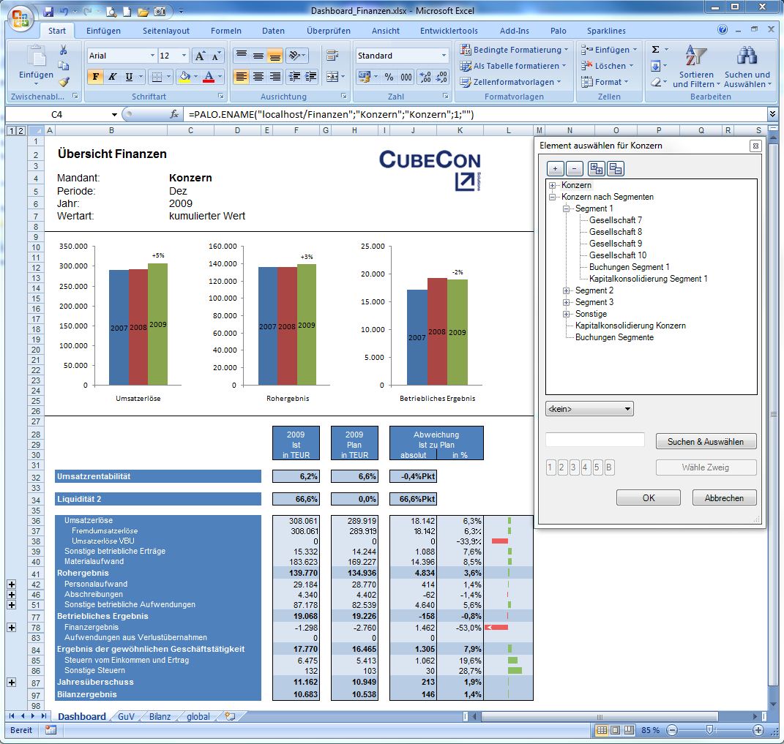
Task: Switch to the GuV sheet tab
Action: tap(126, 717)
